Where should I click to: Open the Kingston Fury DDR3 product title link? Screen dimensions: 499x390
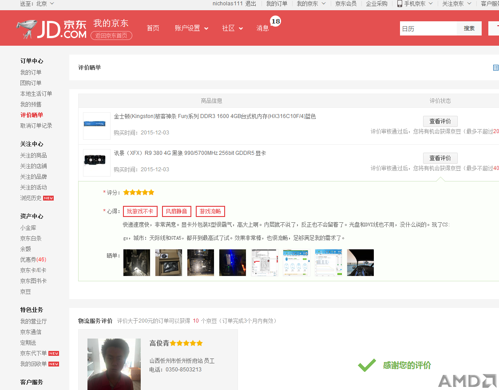tap(215, 116)
